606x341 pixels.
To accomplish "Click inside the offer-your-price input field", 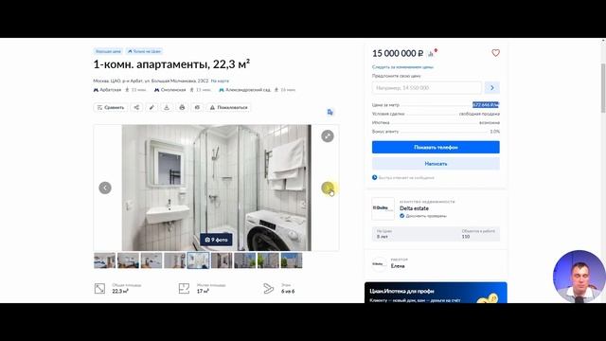I will tap(427, 88).
